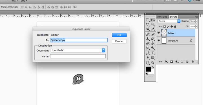Confirm Duplicate Layer with OK
This screenshot has height=105, width=203.
coord(119,35)
